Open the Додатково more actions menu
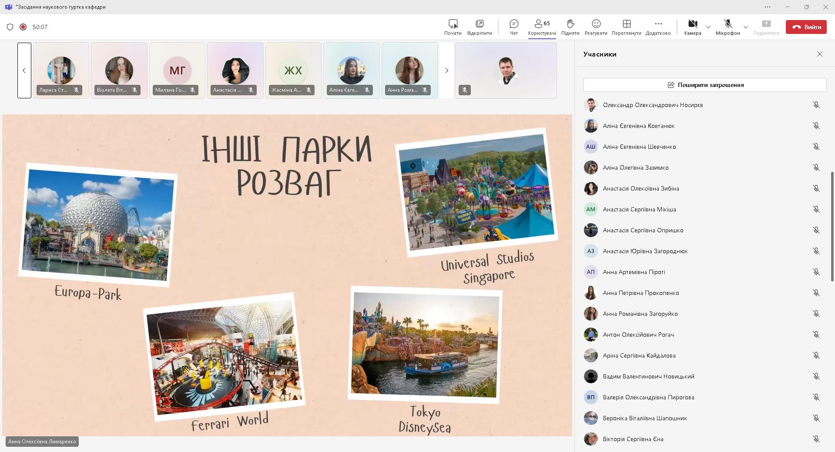Viewport: 835px width, 452px height. [x=658, y=27]
